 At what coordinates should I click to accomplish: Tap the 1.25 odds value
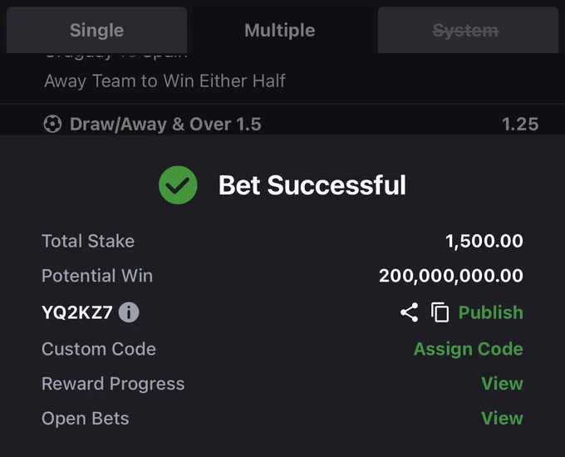click(520, 125)
